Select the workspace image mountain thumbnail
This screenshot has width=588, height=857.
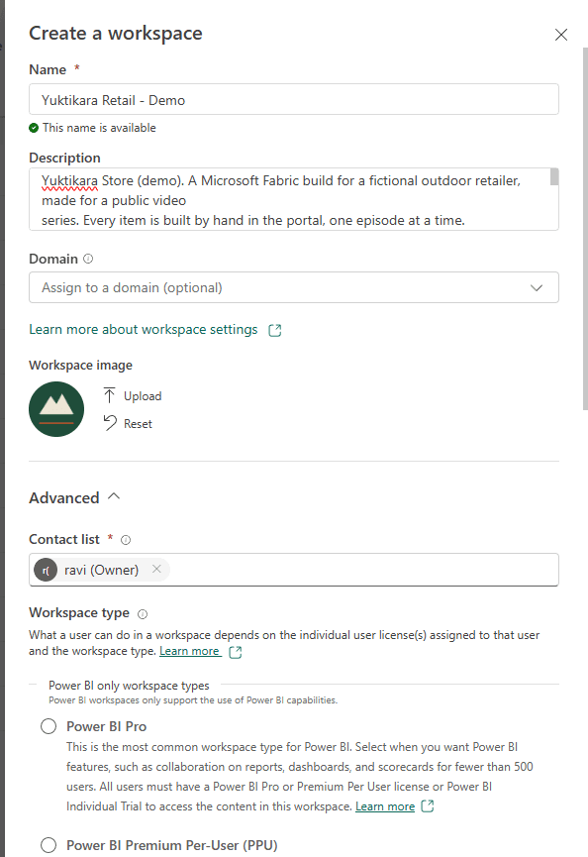pos(56,409)
